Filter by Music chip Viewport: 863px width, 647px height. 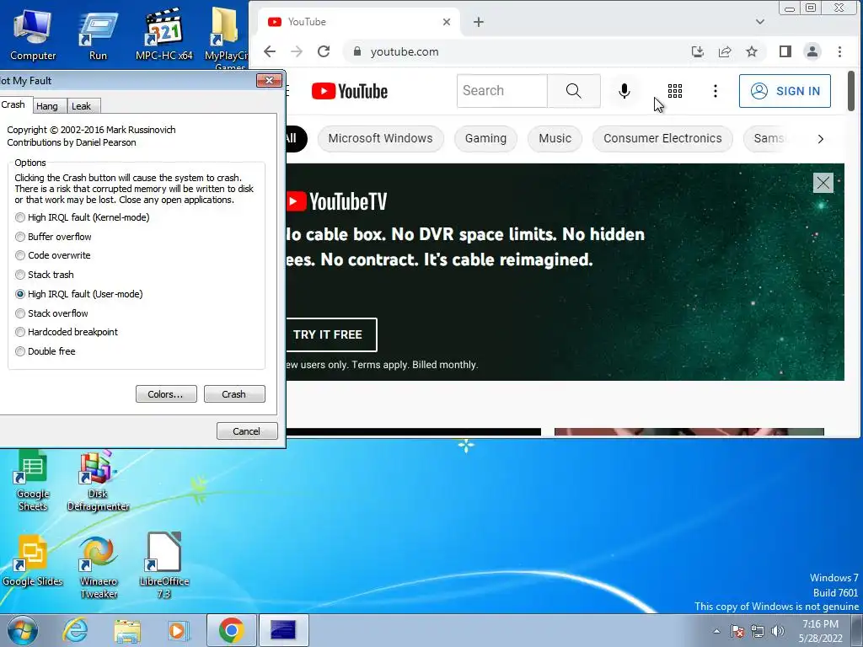[x=555, y=139]
